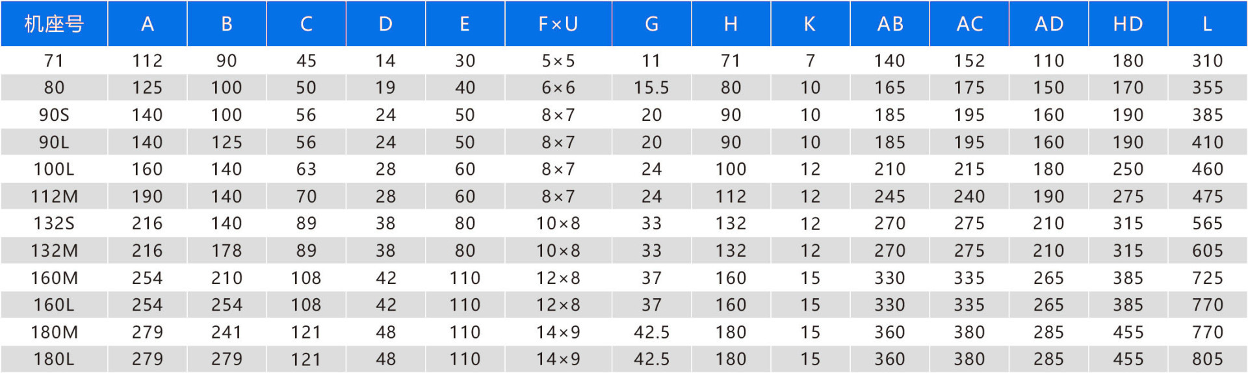Click the 15.5 value in column G
The width and height of the screenshot is (1248, 373).
(651, 88)
